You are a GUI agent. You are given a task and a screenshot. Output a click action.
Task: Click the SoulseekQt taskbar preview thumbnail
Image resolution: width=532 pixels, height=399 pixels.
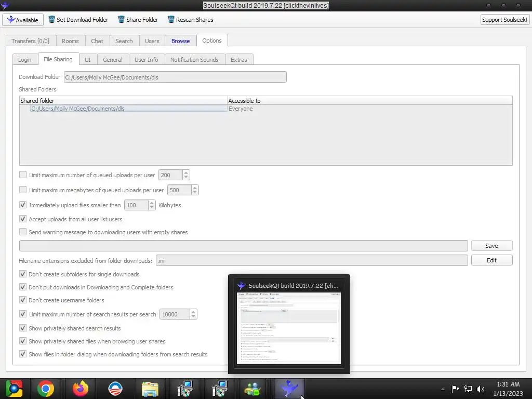pyautogui.click(x=289, y=328)
